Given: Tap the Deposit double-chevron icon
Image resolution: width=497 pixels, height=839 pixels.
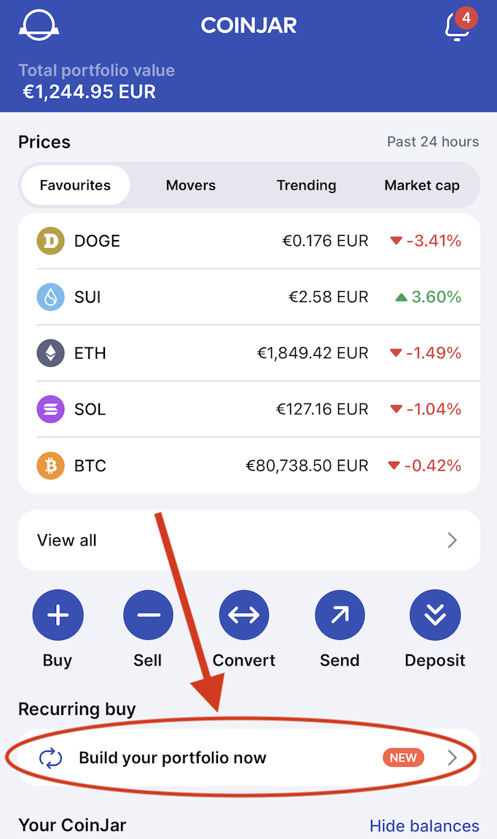Looking at the screenshot, I should click(x=435, y=615).
